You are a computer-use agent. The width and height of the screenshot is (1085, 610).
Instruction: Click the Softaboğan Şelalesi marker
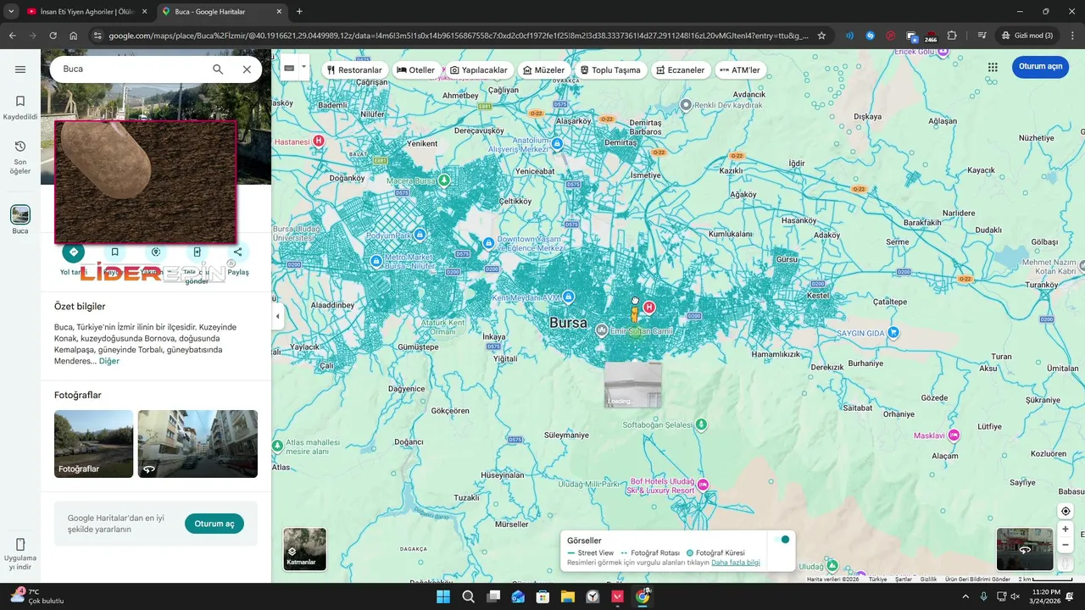(x=701, y=424)
